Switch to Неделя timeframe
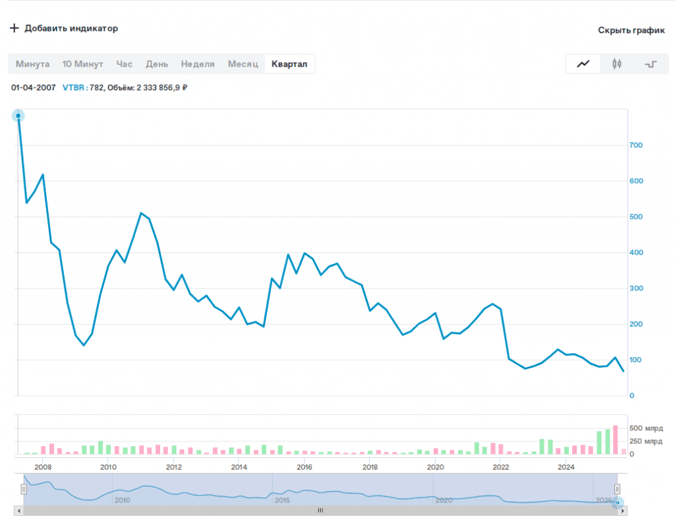The image size is (675, 523). 198,64
